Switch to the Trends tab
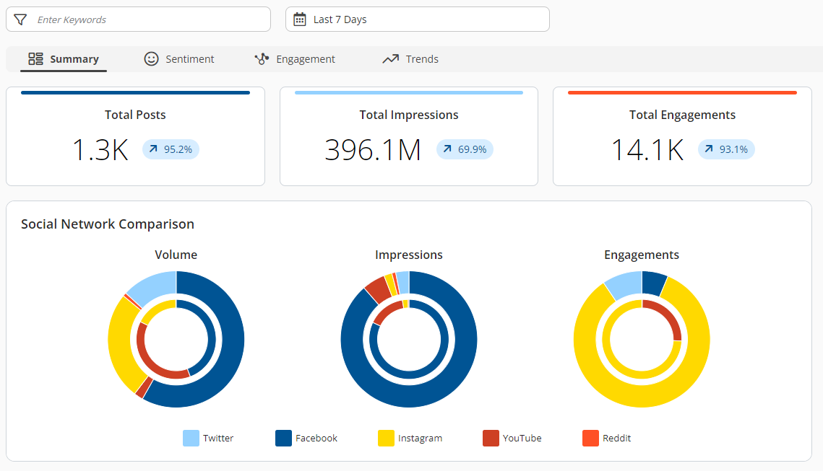The height and width of the screenshot is (471, 823). point(410,58)
